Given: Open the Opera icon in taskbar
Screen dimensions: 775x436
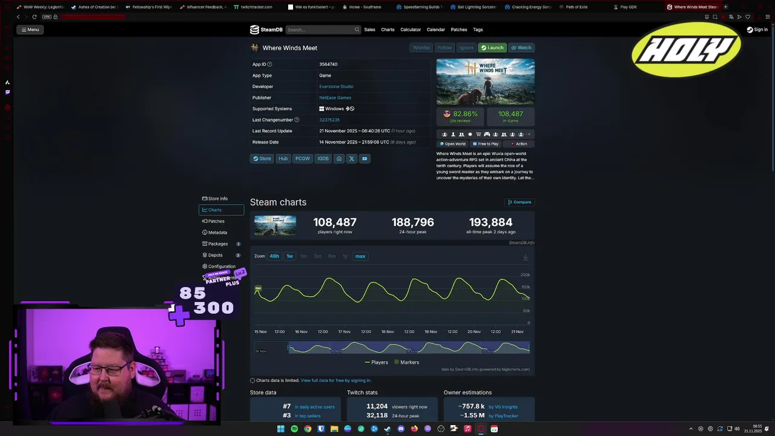Looking at the screenshot, I should point(481,429).
